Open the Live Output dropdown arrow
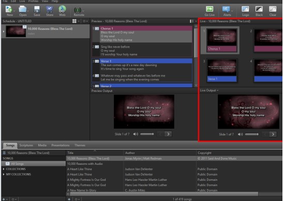The width and height of the screenshot is (284, 201). point(218,90)
